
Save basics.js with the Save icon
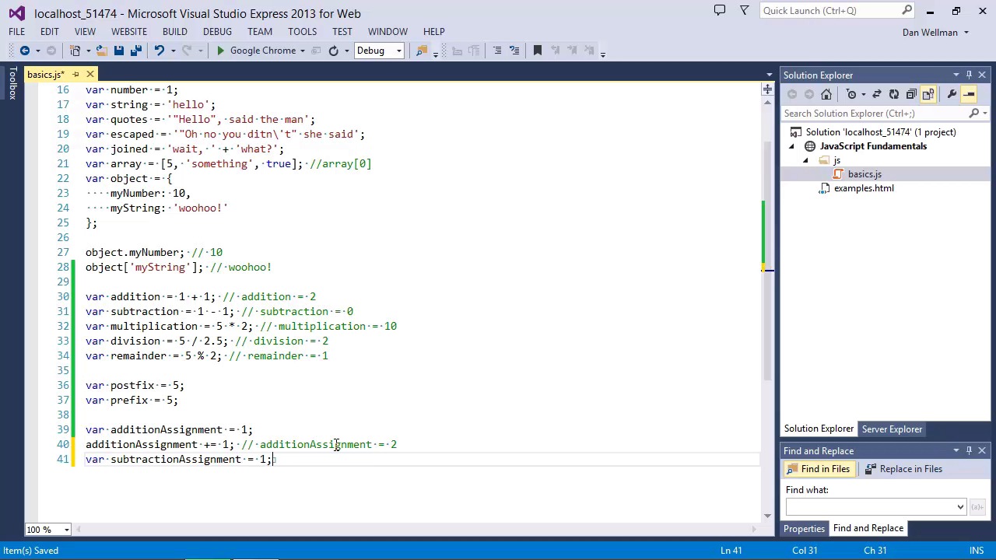(x=118, y=51)
